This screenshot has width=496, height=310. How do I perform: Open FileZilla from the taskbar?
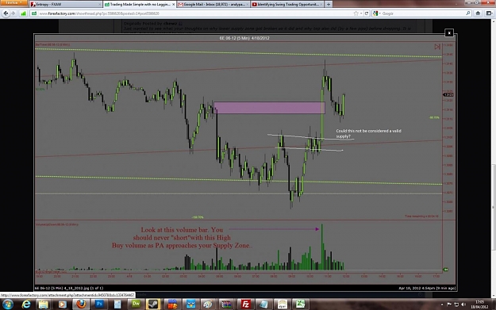coord(245,304)
